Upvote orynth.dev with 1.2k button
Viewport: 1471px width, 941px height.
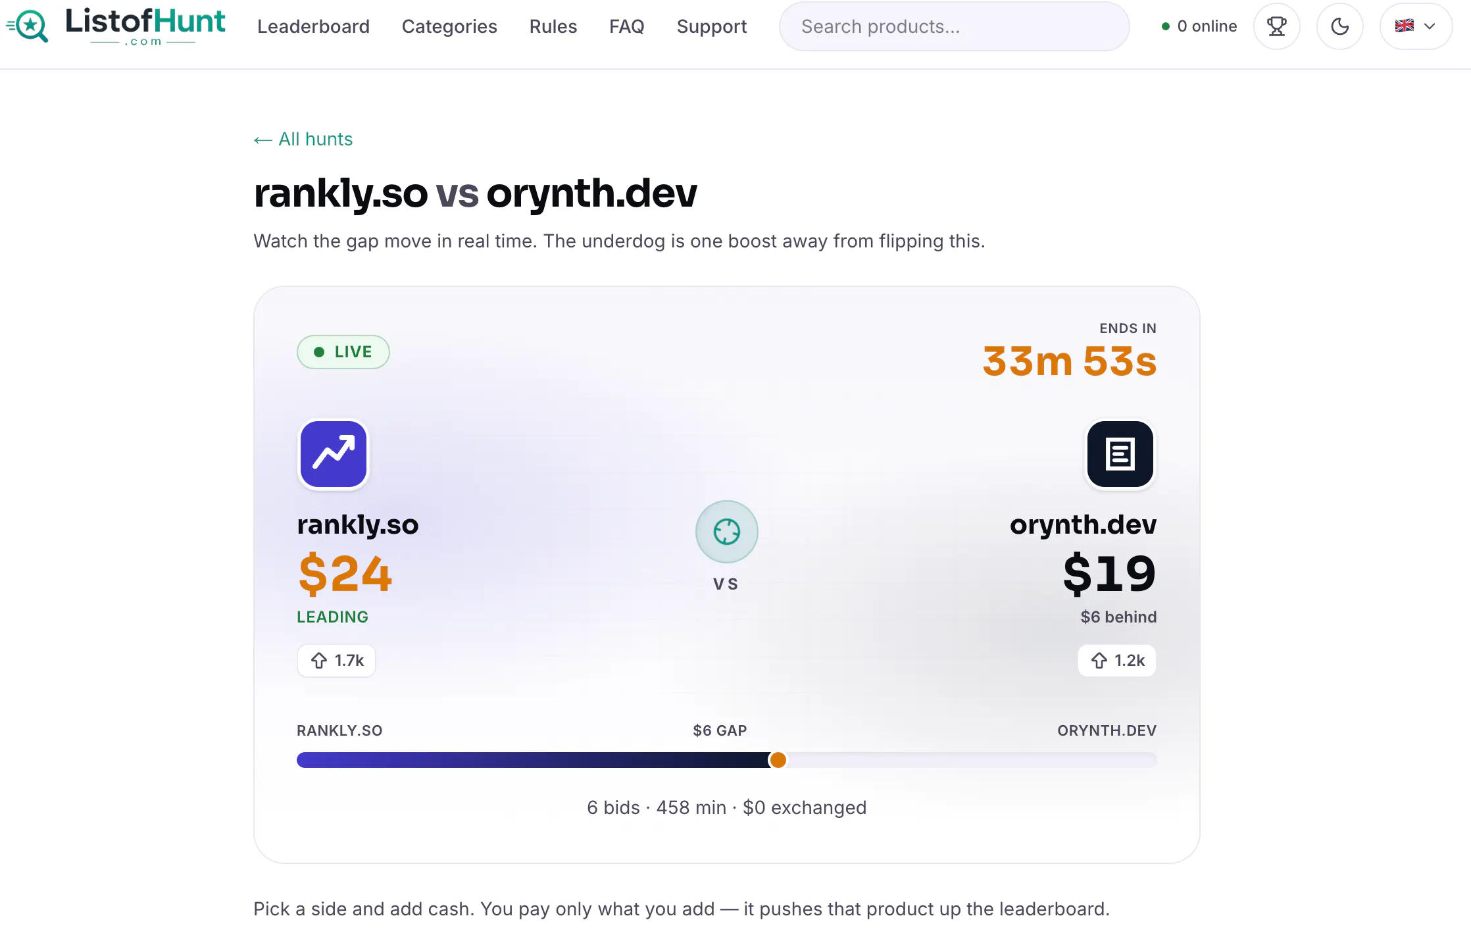(1117, 661)
